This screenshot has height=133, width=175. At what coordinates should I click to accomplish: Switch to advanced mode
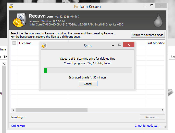148,35
